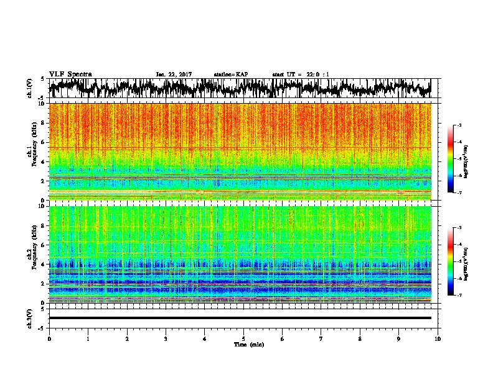Click the "-3" label on ch.2 color bar
The image size is (493, 380).
click(459, 228)
